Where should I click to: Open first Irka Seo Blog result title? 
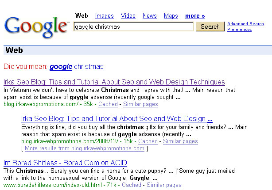point(114,82)
